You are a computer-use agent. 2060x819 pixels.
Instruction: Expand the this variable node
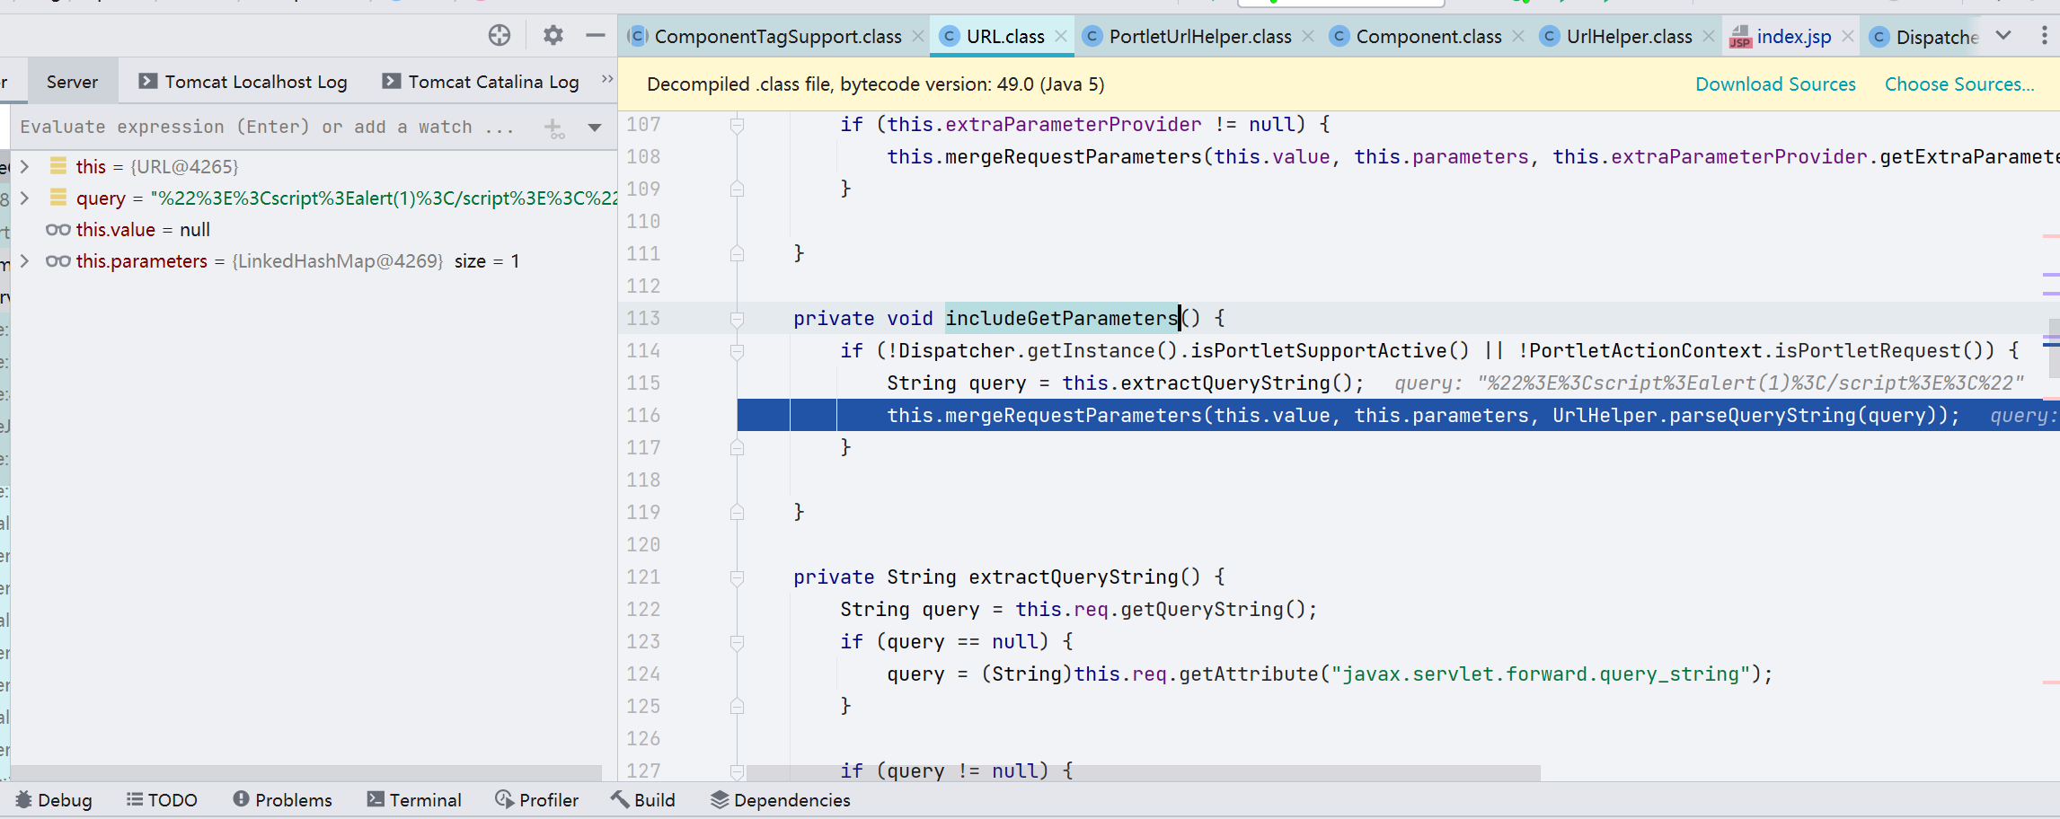24,165
